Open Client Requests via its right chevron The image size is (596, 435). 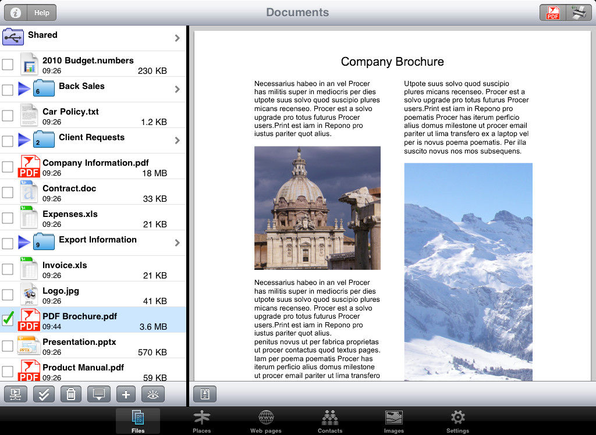tap(177, 141)
